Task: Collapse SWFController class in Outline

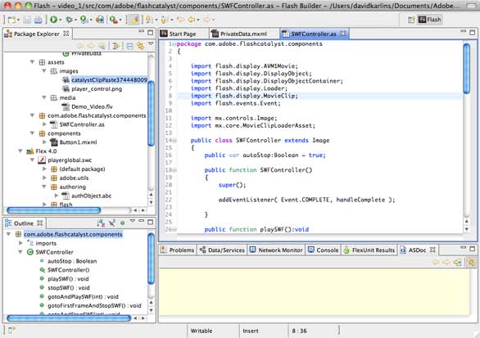Action: (20, 252)
